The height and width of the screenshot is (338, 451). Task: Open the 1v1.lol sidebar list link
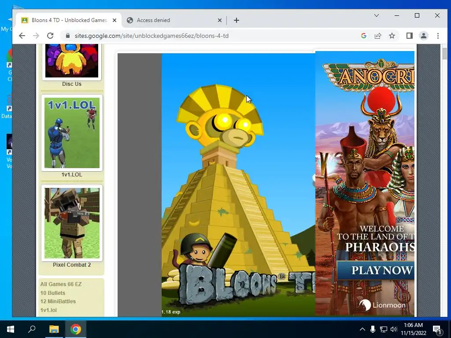pos(48,310)
